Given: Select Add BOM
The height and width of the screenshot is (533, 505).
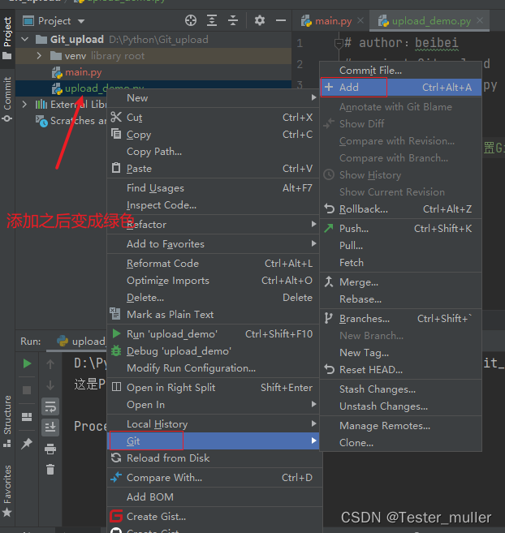Looking at the screenshot, I should (x=213, y=497).
